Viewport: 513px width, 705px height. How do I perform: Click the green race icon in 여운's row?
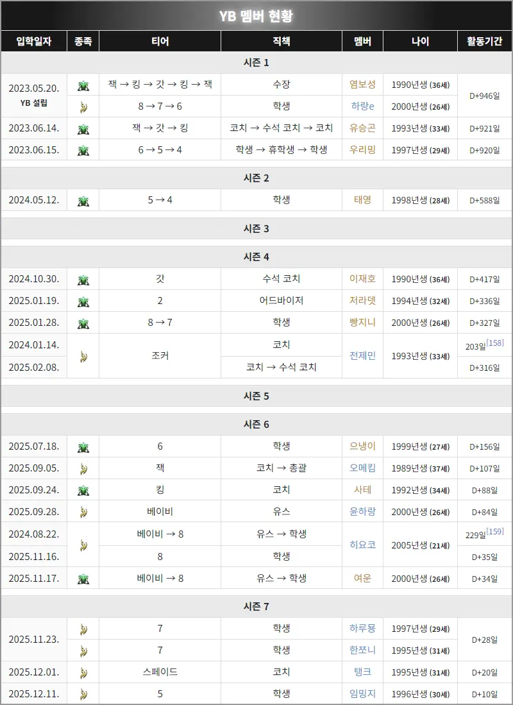click(x=83, y=579)
